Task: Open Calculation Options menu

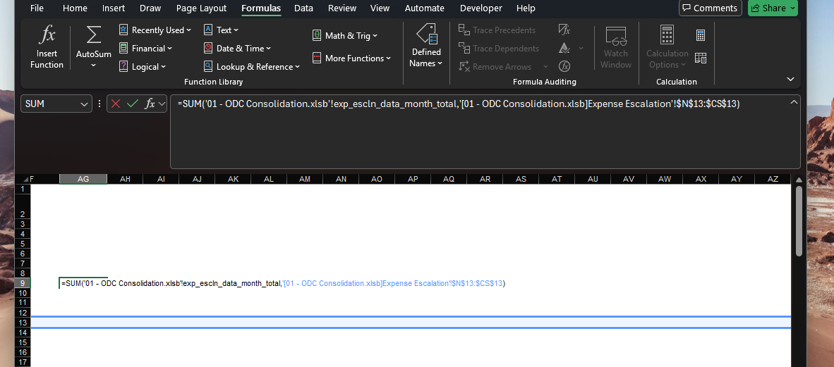Action: [667, 48]
